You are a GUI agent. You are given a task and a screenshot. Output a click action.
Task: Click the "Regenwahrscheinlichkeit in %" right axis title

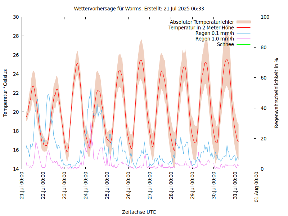(276, 93)
